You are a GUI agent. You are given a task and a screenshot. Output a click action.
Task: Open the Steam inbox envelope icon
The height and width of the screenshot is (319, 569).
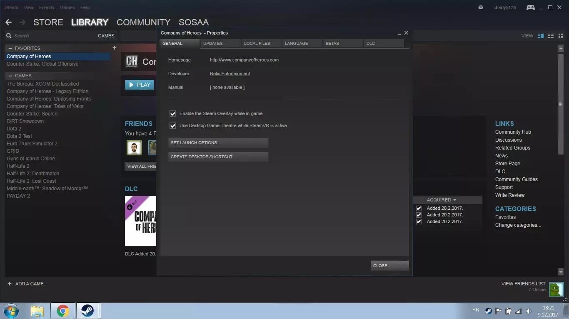pyautogui.click(x=481, y=7)
